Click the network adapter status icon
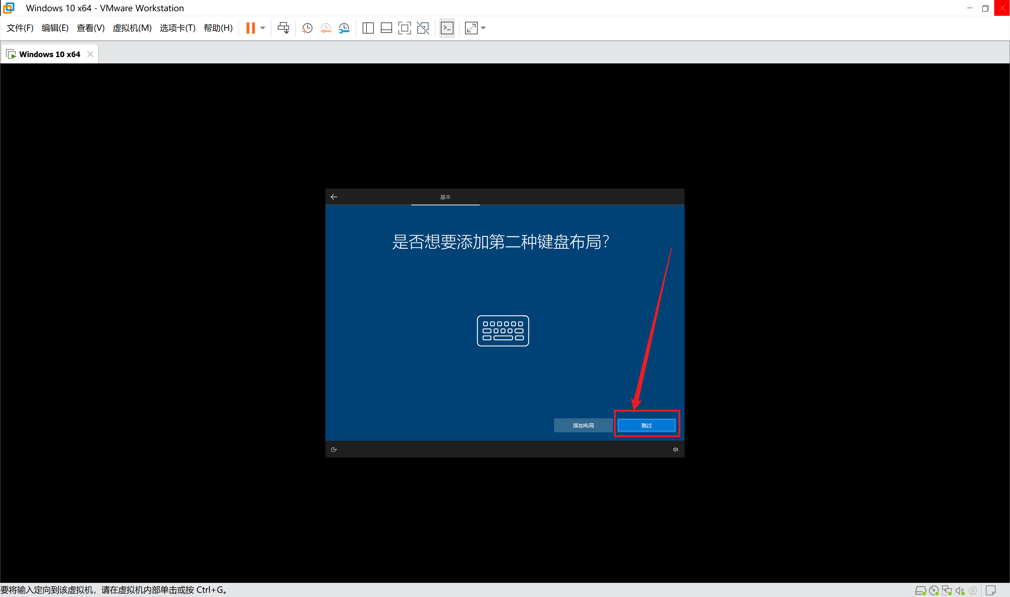 (x=947, y=591)
